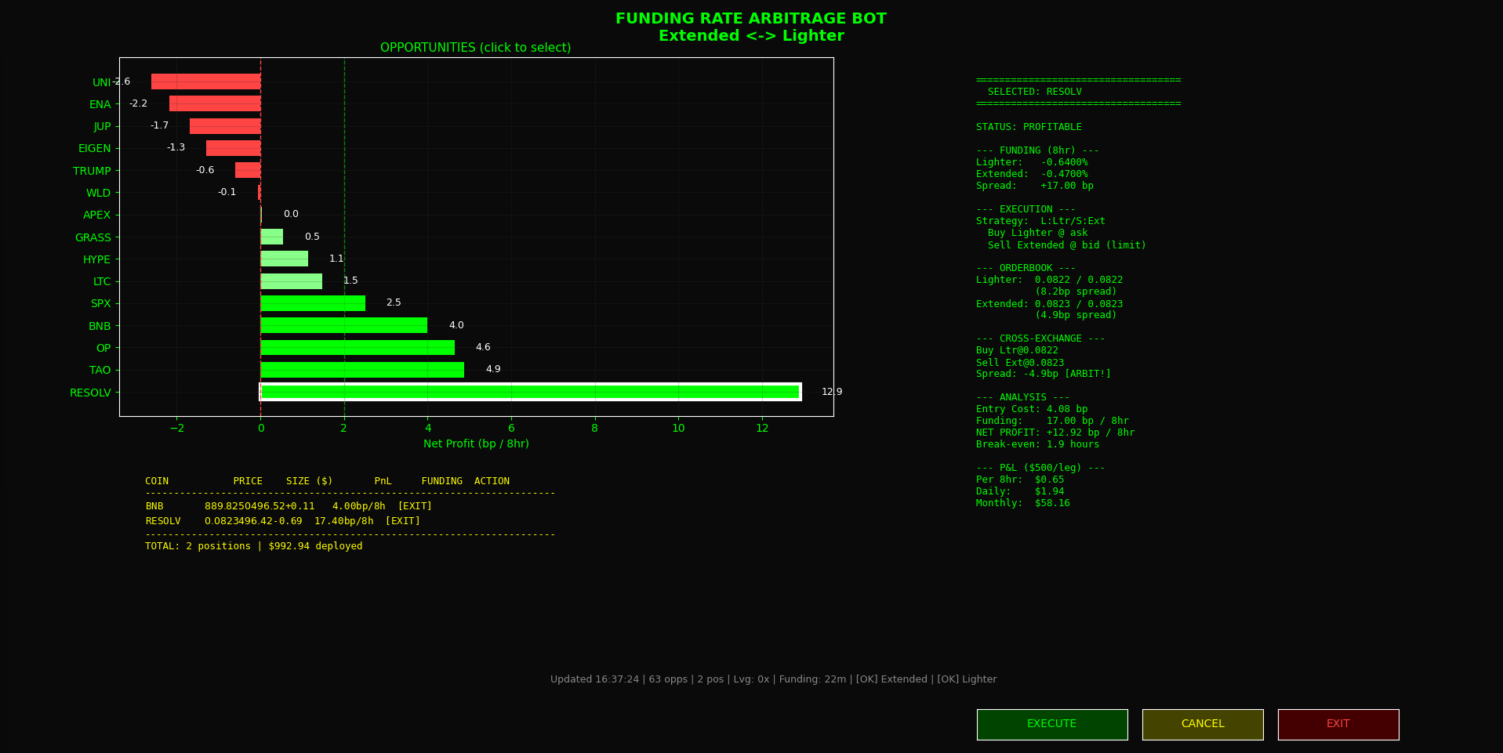This screenshot has width=1503, height=753.
Task: Click the EXECUTE button
Action: click(1052, 724)
